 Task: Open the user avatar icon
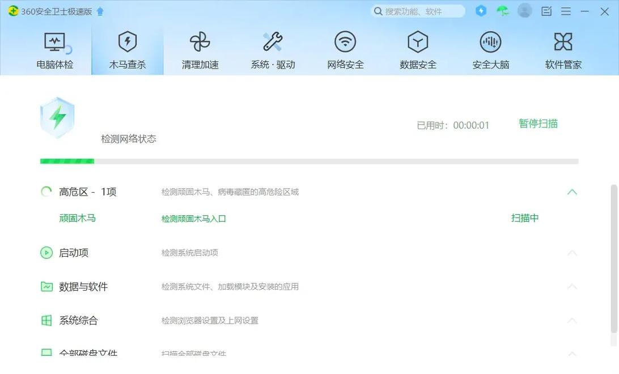[524, 11]
